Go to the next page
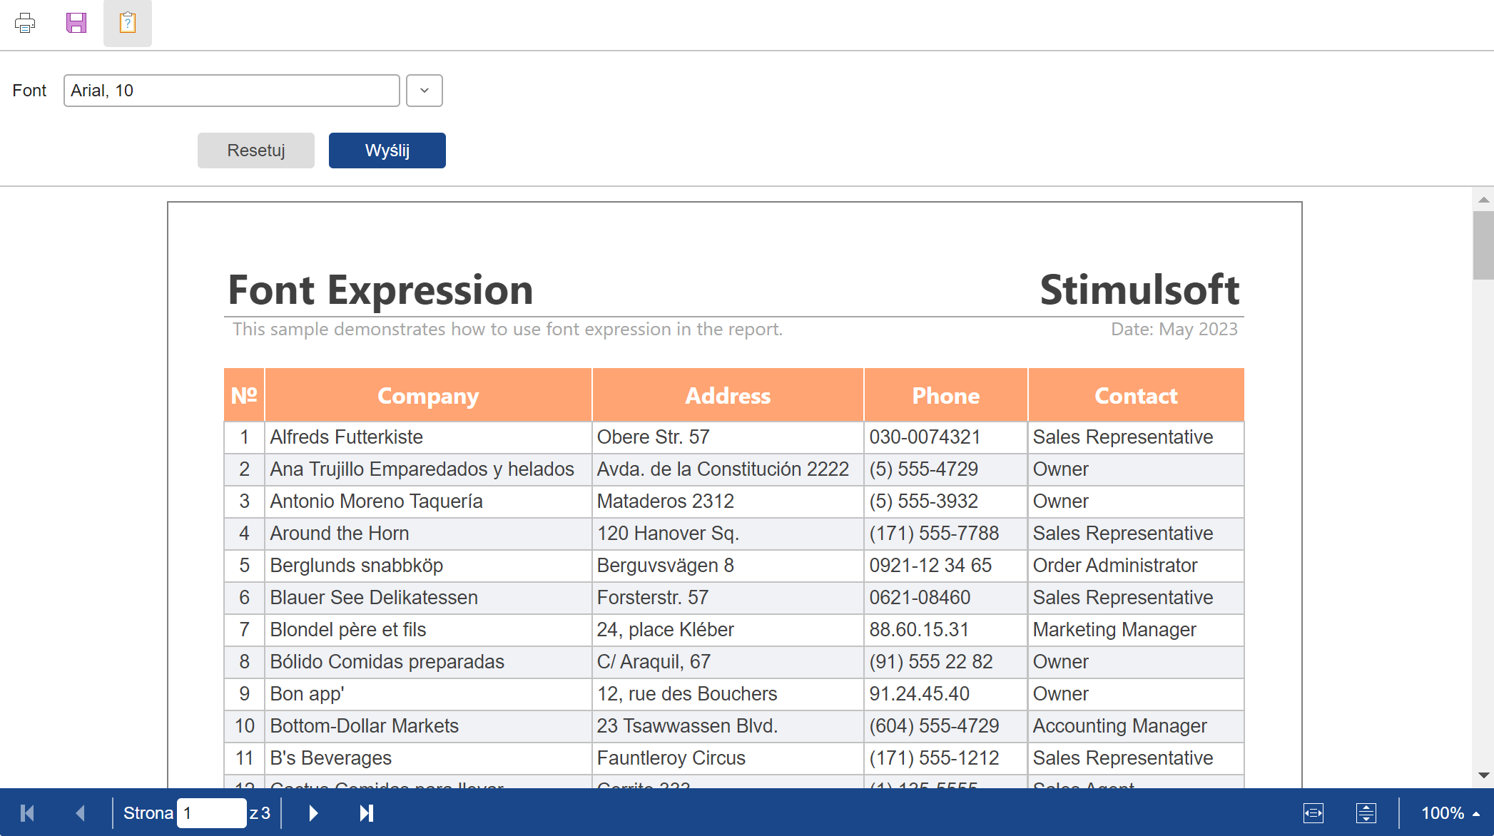 313,813
